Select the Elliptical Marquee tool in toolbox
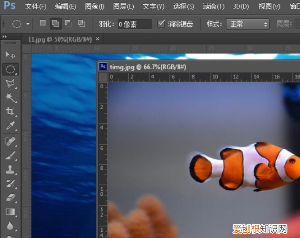The width and height of the screenshot is (300, 238). coord(10,69)
